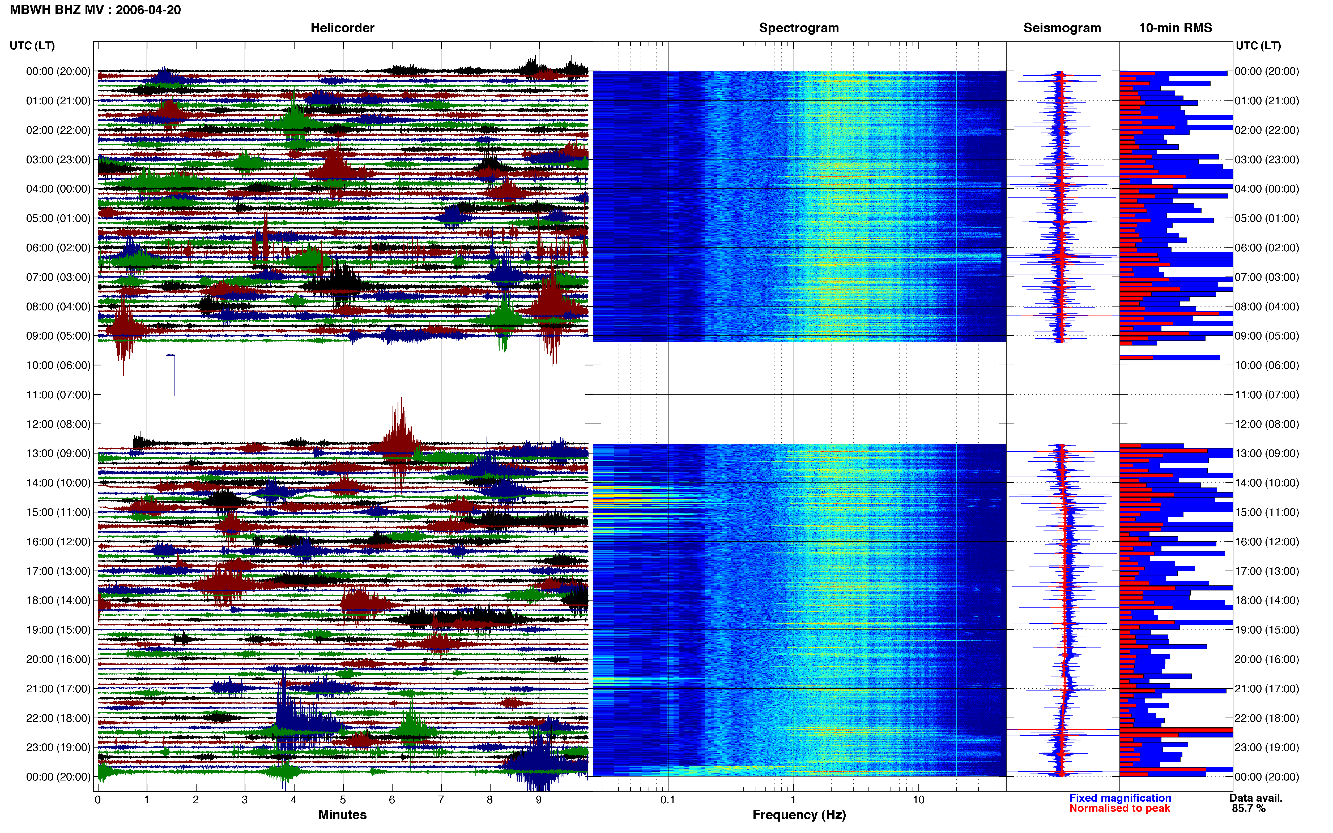Click the right-side '18:00 (14:00)' time label
Viewport: 1333px width, 833px height.
tap(1267, 601)
